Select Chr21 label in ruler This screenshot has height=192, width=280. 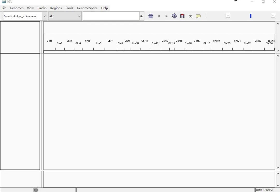(237, 41)
